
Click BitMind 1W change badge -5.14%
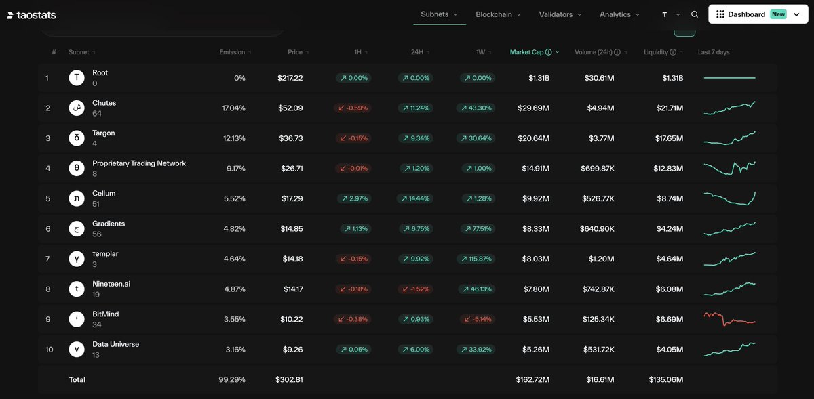point(478,319)
